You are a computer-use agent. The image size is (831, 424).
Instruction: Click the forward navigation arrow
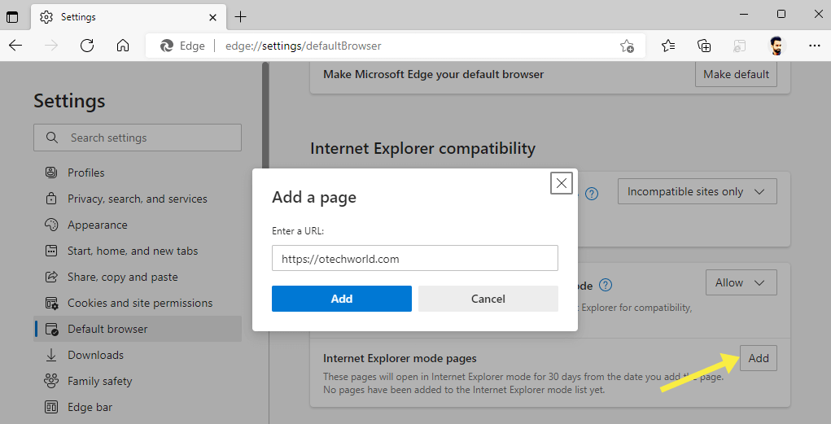coord(51,46)
